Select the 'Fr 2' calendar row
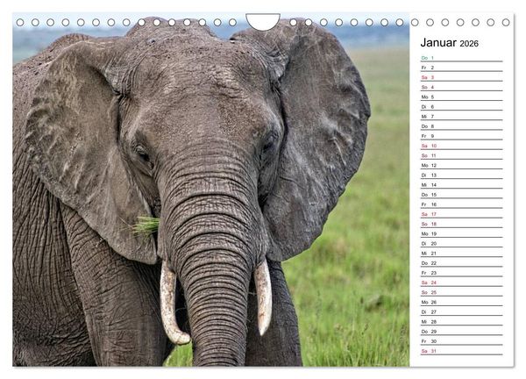The width and height of the screenshot is (526, 379). [462, 68]
